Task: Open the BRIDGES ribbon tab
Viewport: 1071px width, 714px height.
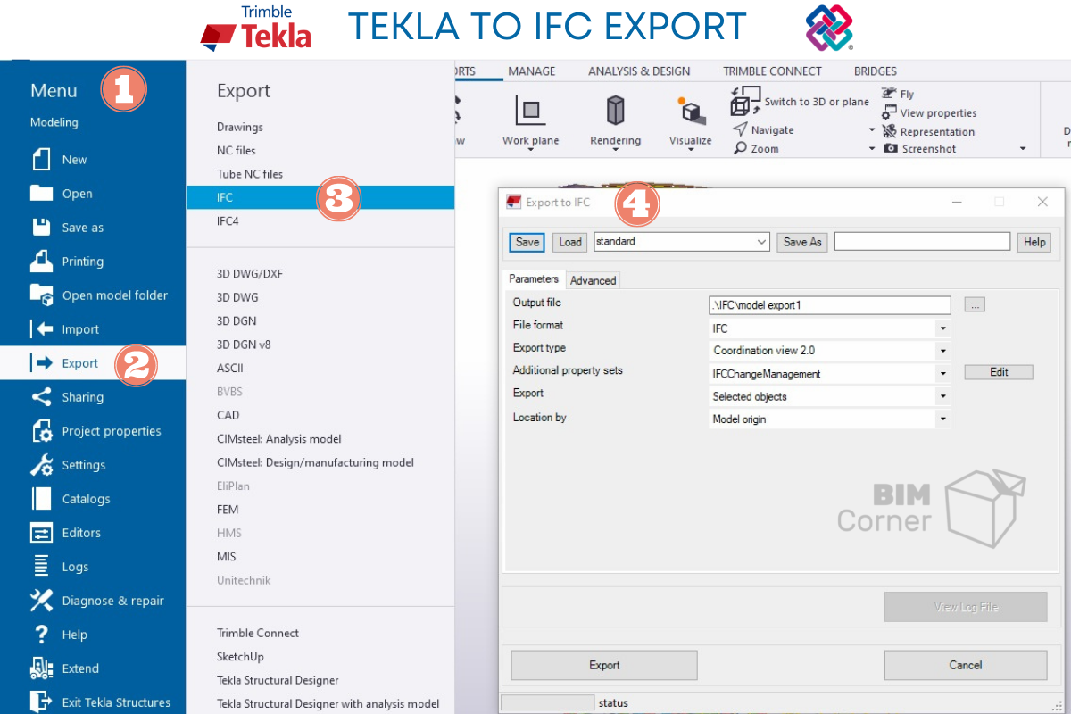Action: tap(876, 71)
